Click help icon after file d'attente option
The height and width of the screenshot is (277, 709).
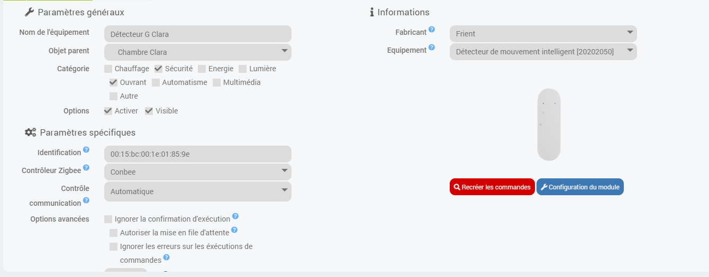pos(234,230)
